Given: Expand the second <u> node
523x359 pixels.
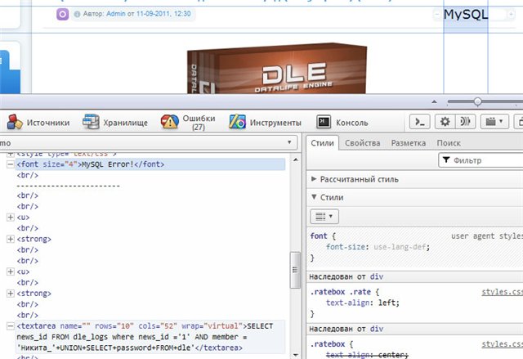Looking at the screenshot, I should (x=11, y=271).
